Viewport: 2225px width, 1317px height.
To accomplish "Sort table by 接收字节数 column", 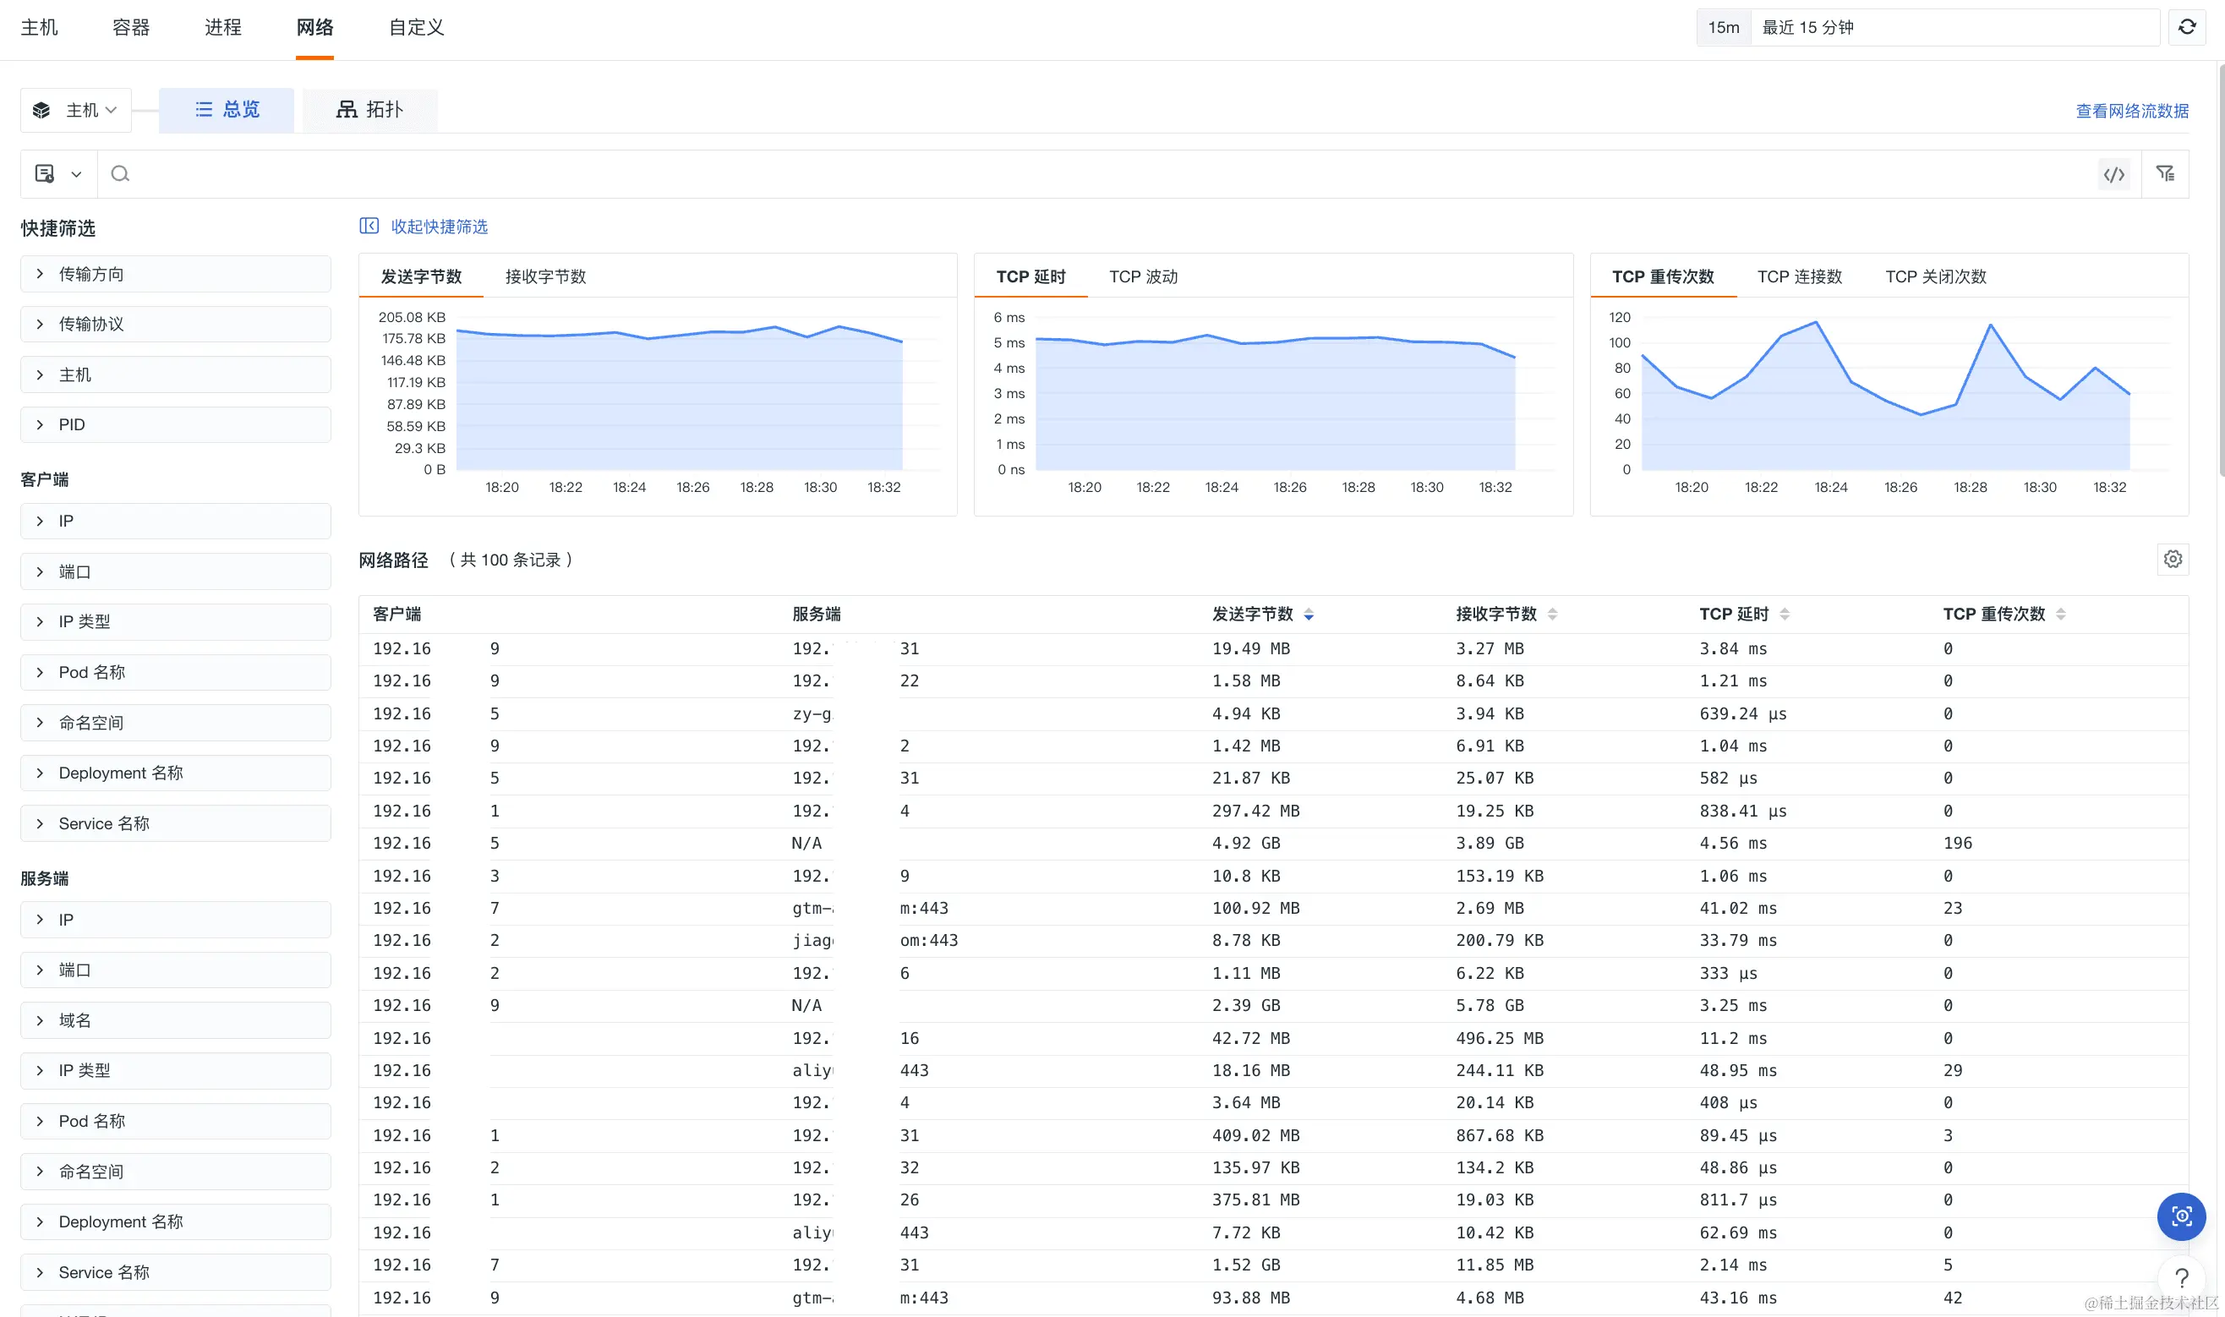I will tap(1551, 615).
